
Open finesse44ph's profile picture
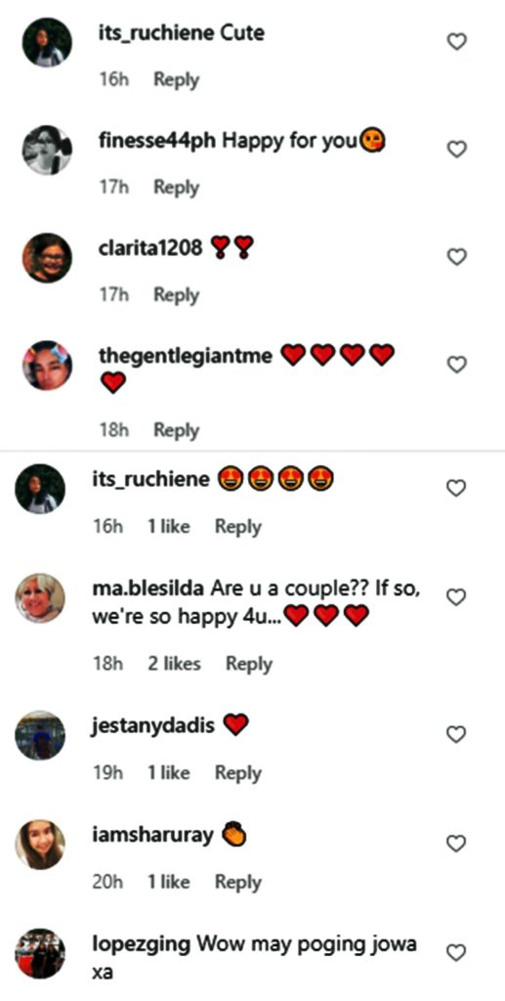click(47, 150)
